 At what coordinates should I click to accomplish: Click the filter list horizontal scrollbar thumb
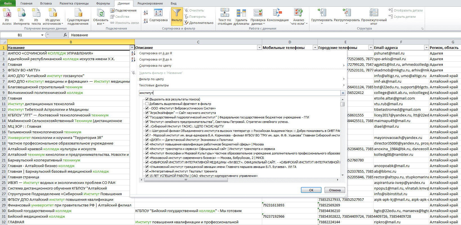coord(186,180)
